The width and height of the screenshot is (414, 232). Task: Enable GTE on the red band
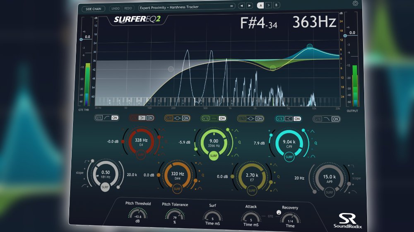coord(134,118)
